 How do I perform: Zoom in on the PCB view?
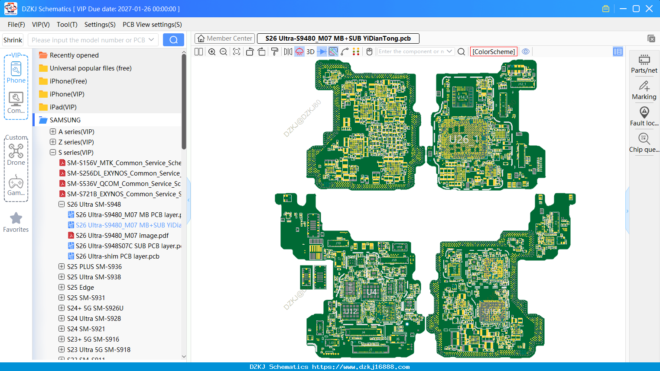pyautogui.click(x=212, y=51)
